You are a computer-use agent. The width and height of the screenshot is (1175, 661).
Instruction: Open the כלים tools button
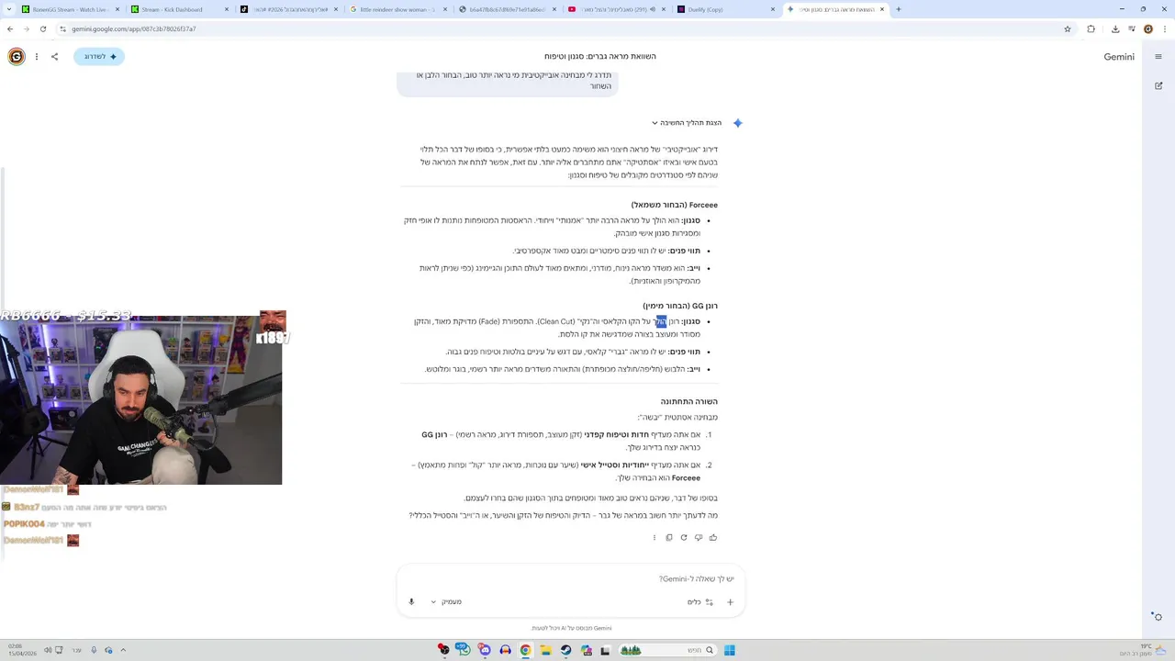pos(700,602)
